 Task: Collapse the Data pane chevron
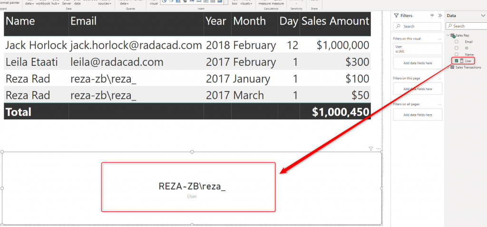pyautogui.click(x=483, y=15)
